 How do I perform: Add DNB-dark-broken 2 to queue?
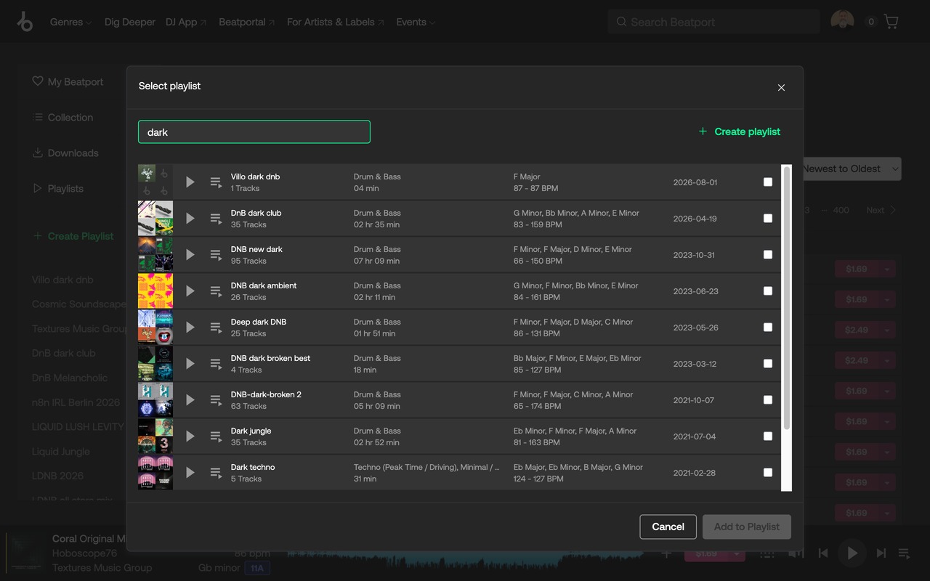tap(216, 400)
